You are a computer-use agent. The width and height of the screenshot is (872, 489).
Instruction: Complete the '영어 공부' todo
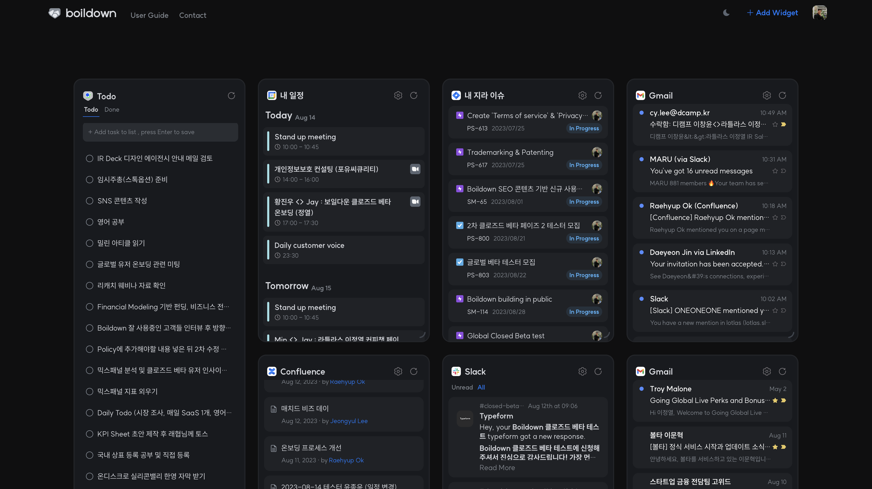pyautogui.click(x=89, y=222)
